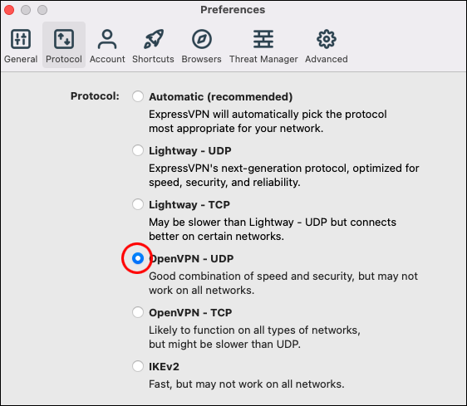467x406 pixels.
Task: Close the Preferences window
Action: (x=9, y=10)
